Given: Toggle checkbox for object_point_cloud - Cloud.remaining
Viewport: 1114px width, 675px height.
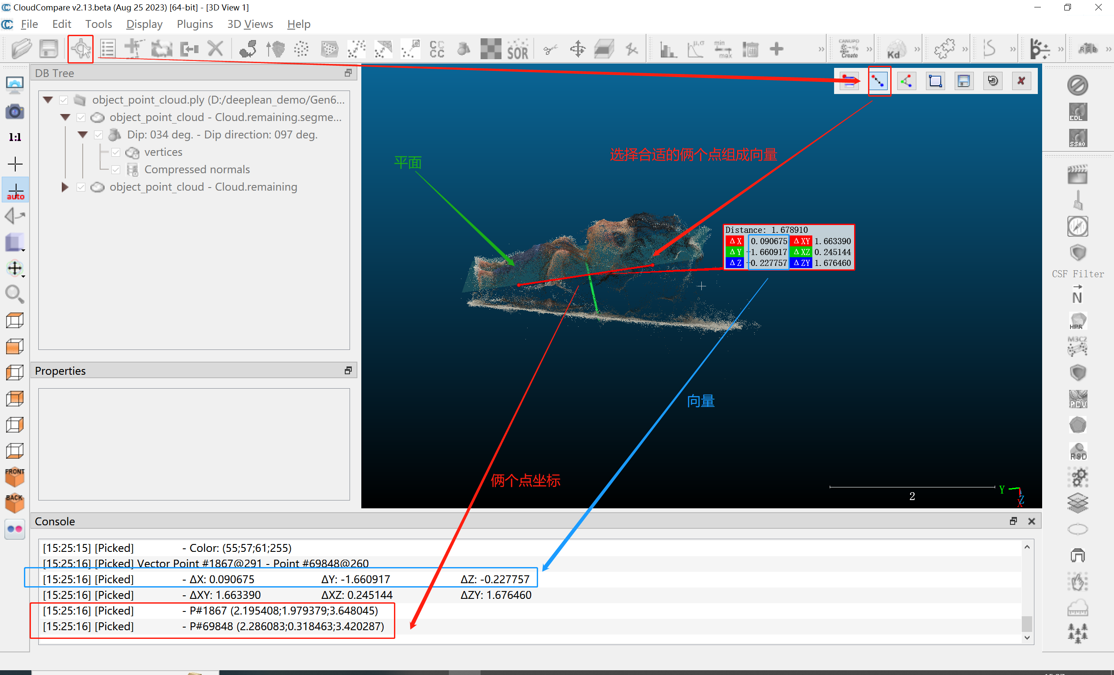Looking at the screenshot, I should pos(81,187).
